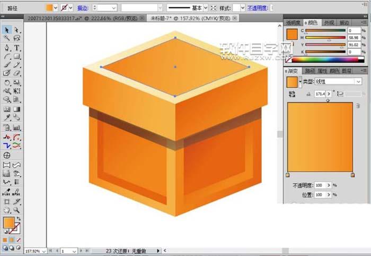Open stroke color dropdown in control bar

click(70, 8)
